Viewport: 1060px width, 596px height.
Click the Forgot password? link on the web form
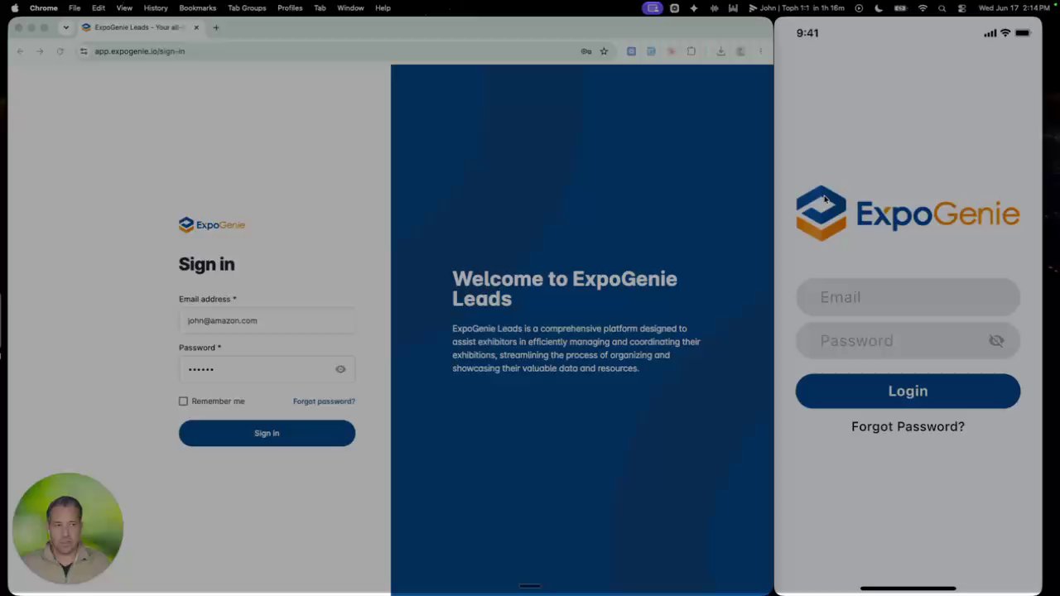(324, 401)
